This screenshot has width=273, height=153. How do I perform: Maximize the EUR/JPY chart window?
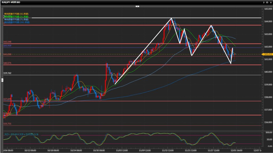267,2
